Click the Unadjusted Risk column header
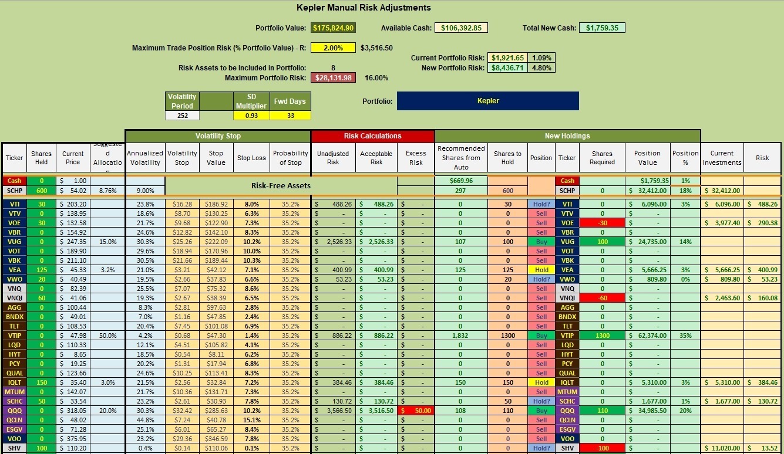 pos(333,158)
